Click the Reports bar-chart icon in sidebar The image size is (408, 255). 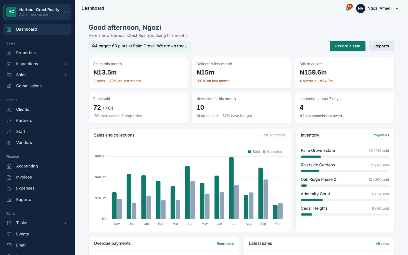pos(9,200)
